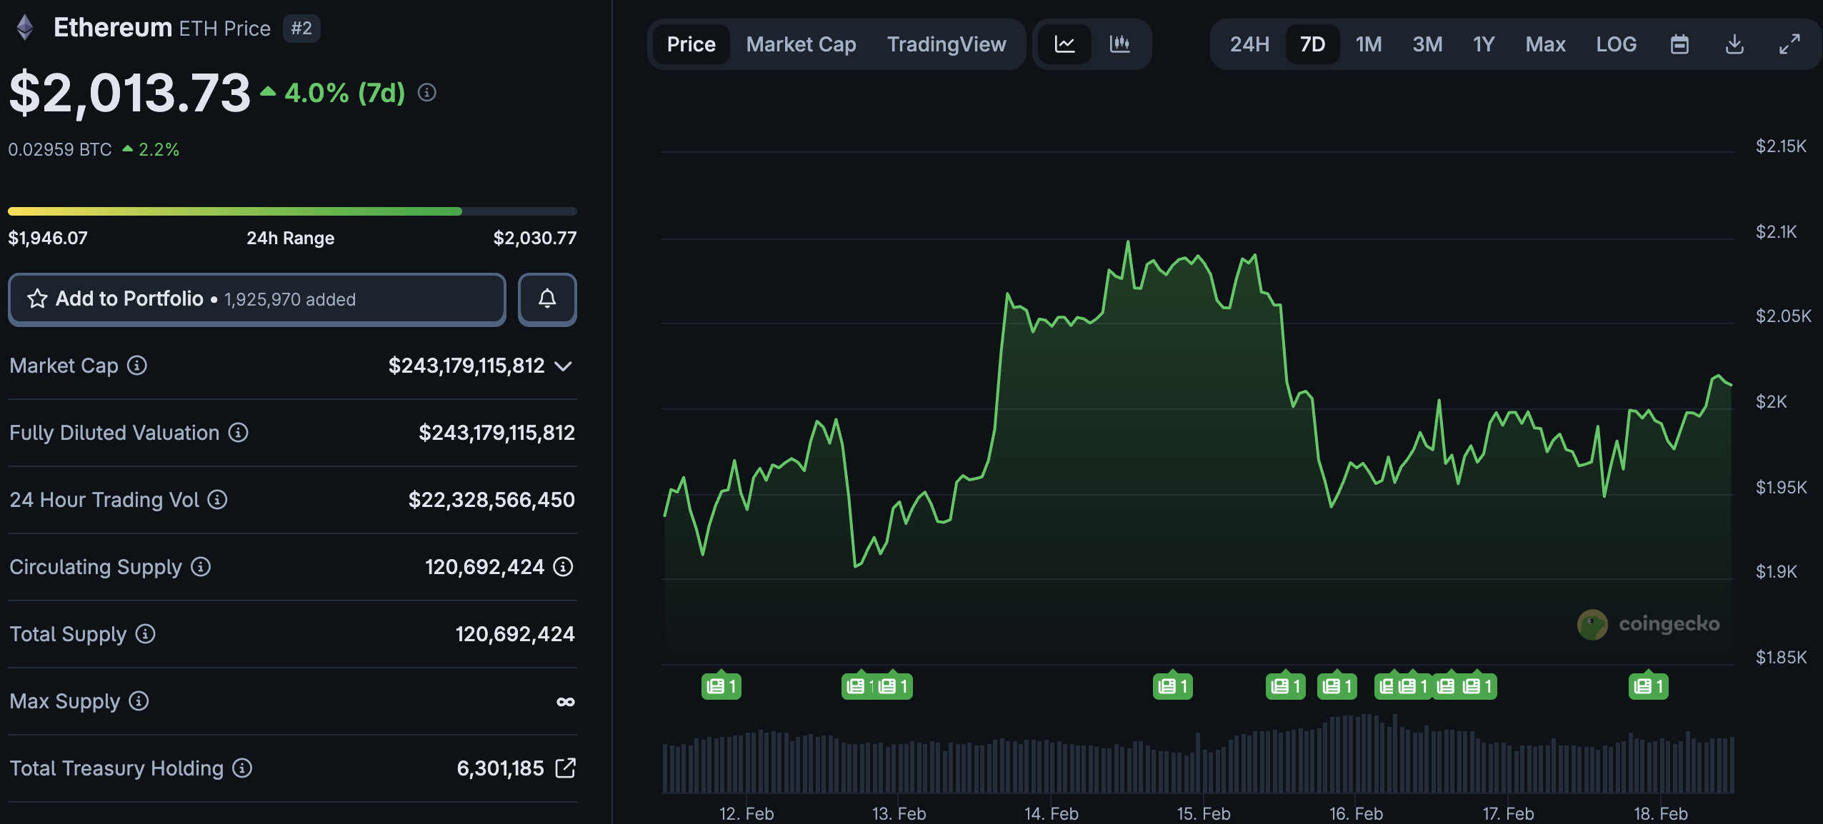Select the 3M time range
Image resolution: width=1823 pixels, height=824 pixels.
click(1427, 44)
